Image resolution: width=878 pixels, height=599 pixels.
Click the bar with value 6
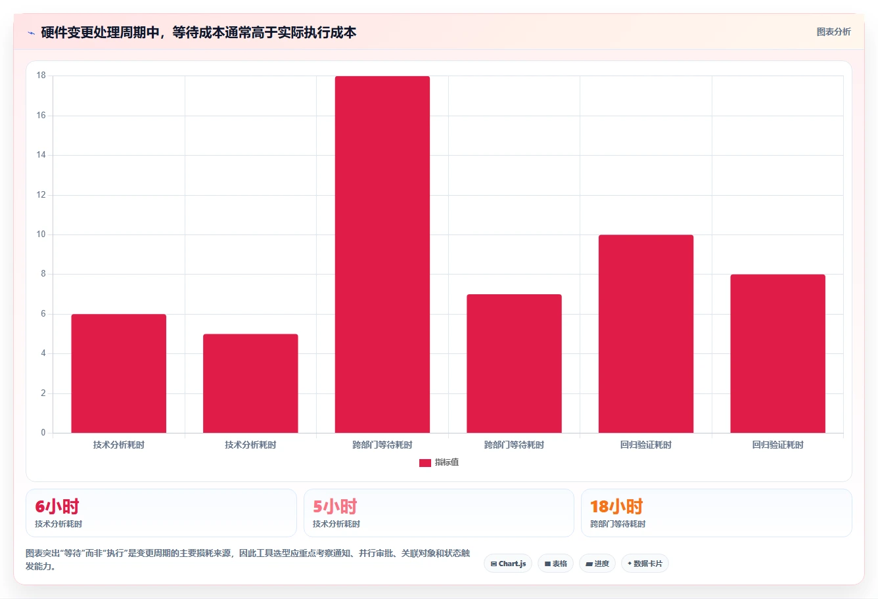click(119, 373)
